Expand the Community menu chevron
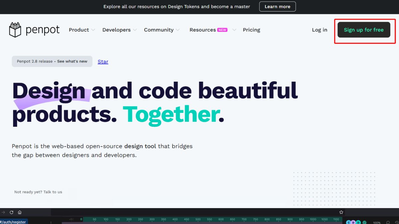The image size is (399, 224). (178, 30)
